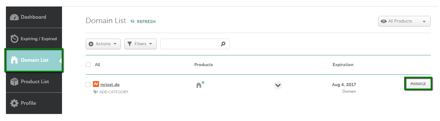Click the add category tag icon

[x=96, y=92]
